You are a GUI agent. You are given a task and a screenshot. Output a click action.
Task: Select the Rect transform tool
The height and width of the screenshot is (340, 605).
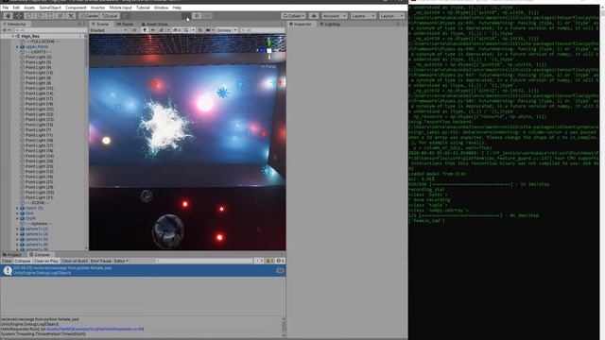coord(50,16)
